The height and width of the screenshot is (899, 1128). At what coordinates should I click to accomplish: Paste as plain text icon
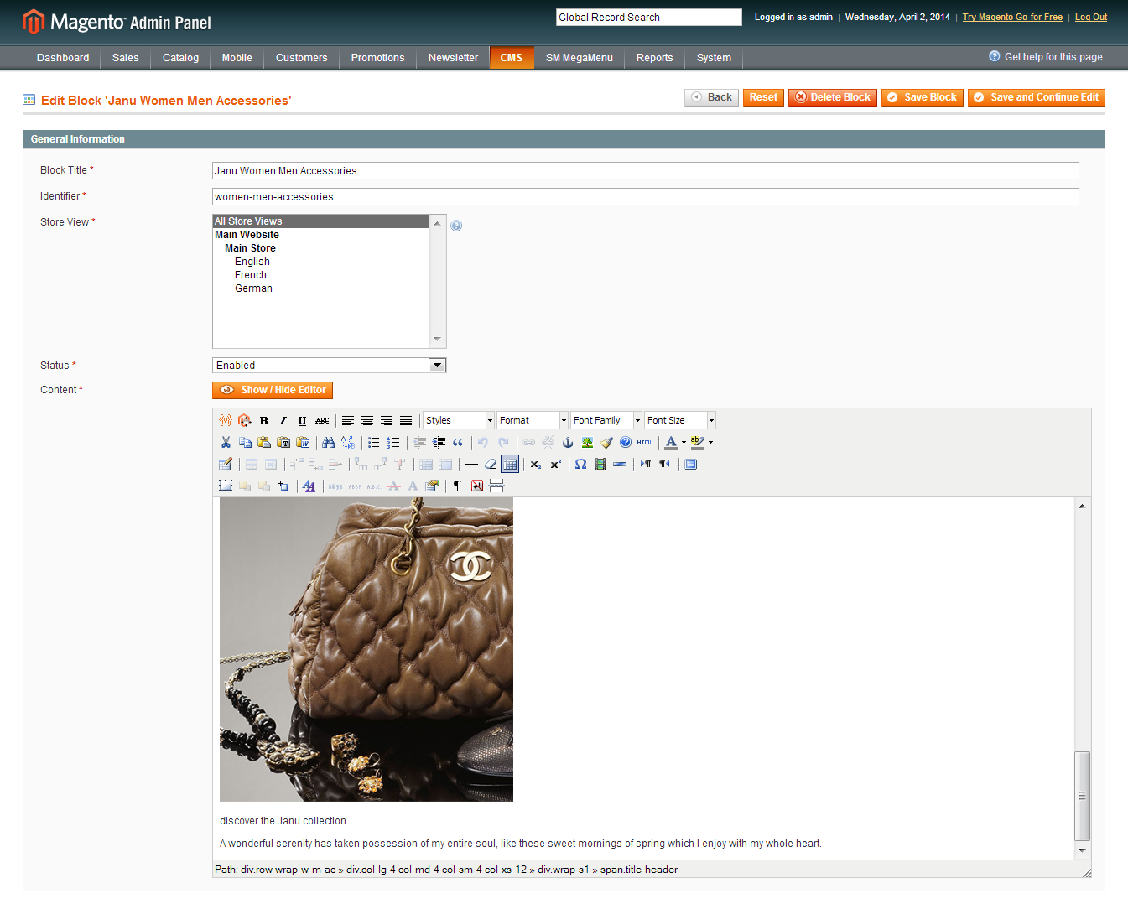point(283,442)
